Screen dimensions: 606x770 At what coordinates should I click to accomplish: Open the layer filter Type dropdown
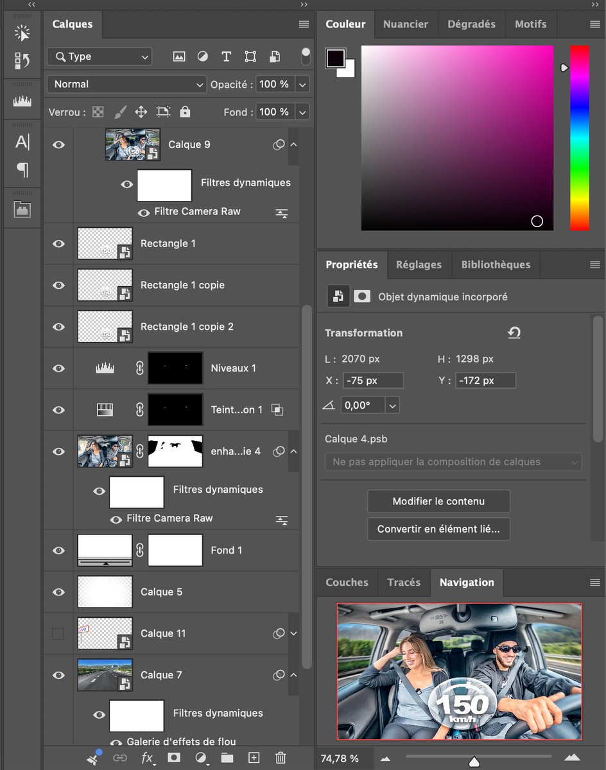(100, 56)
